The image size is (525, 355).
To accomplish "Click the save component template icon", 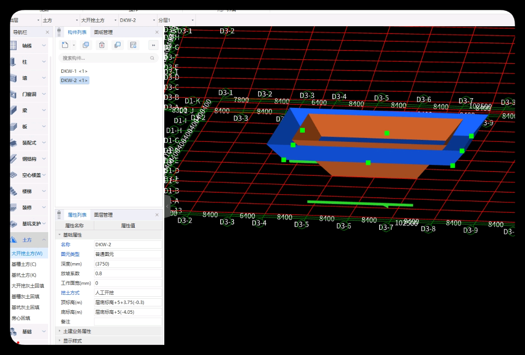I will (x=133, y=45).
